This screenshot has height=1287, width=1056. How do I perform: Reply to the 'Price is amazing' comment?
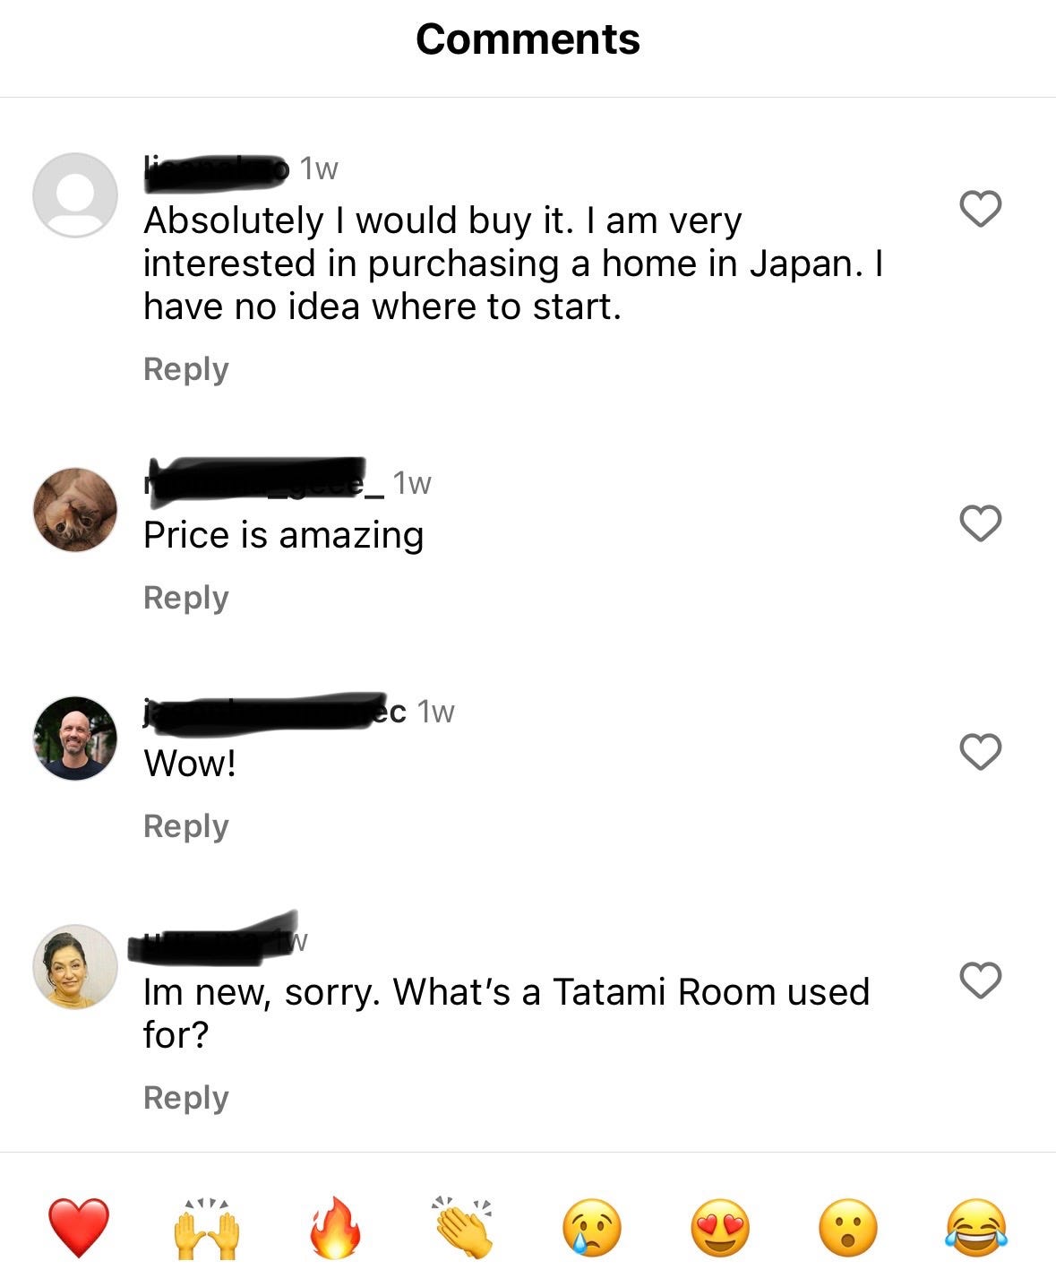click(186, 598)
